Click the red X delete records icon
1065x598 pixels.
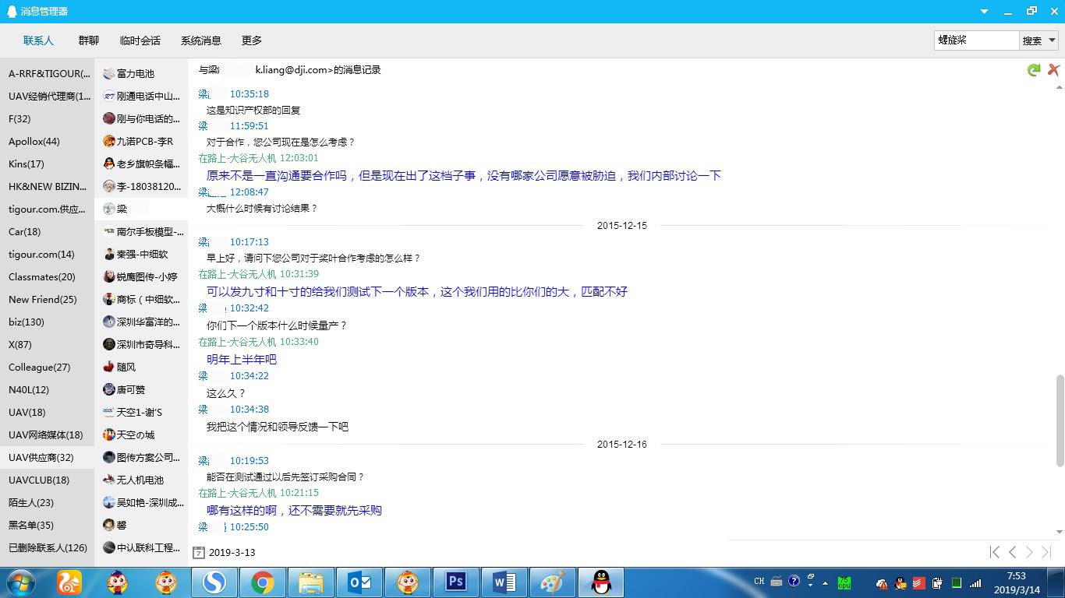click(1053, 70)
